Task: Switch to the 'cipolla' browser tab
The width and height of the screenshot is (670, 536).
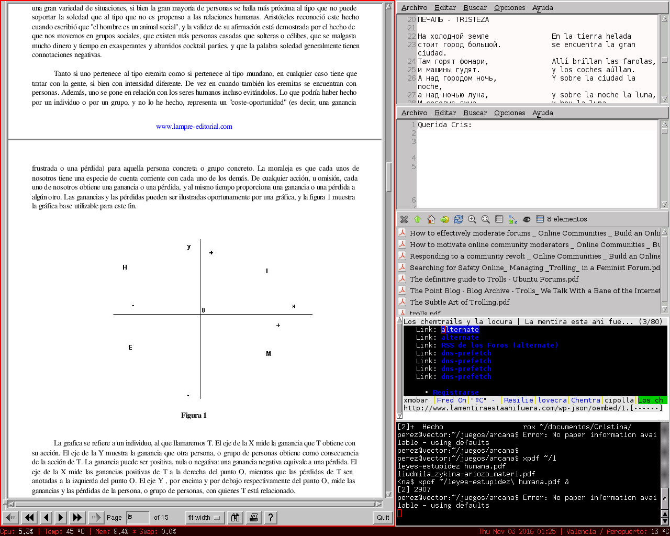Action: coord(619,400)
